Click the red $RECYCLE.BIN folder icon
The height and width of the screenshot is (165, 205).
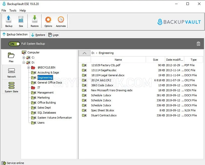pyautogui.click(x=33, y=67)
